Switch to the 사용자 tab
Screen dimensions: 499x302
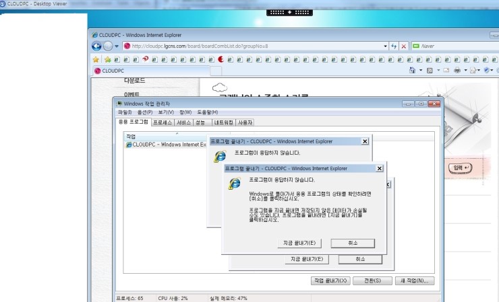point(245,122)
